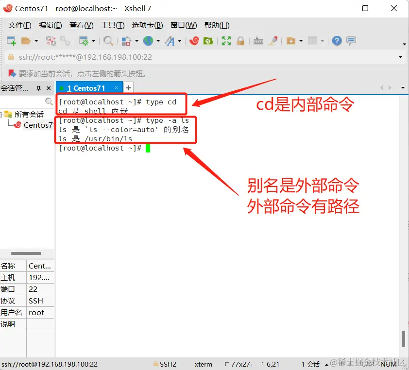Click the 协议 value SSH
This screenshot has width=409, height=370.
[x=40, y=301]
